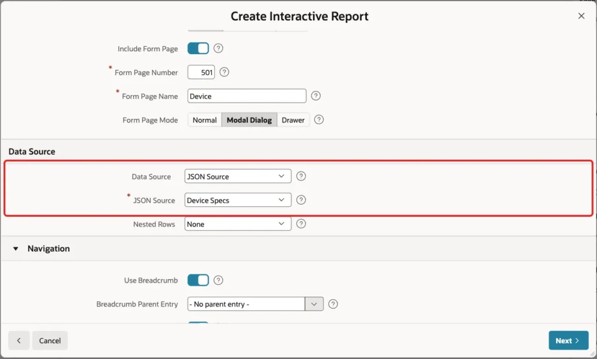597x359 pixels.
Task: Click the Use Breadcrumb label
Action: 151,280
